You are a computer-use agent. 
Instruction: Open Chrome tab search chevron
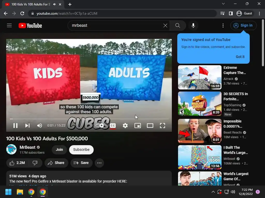tap(223, 4)
